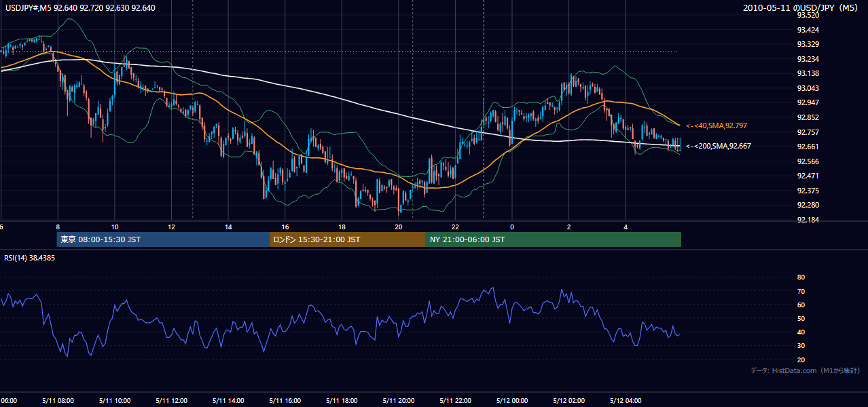This screenshot has width=868, height=407.
Task: Click hour marker 22 under the price chart
Action: 455,227
